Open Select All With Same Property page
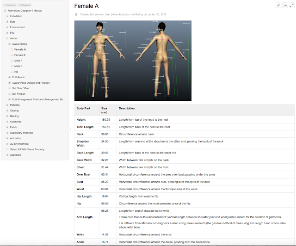This screenshot has width=296, height=246. tap(27, 149)
